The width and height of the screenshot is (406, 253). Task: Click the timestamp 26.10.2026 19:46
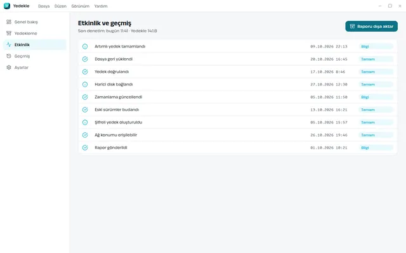pos(329,135)
